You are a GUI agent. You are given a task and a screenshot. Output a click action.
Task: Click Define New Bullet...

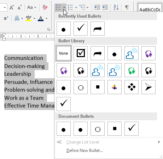[x=85, y=151]
